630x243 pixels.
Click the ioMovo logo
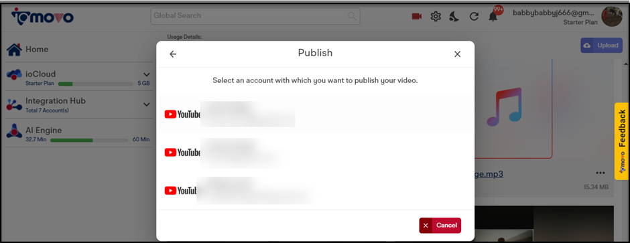43,17
